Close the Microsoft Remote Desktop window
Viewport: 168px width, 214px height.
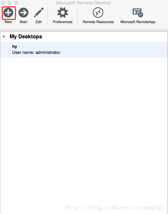3,3
